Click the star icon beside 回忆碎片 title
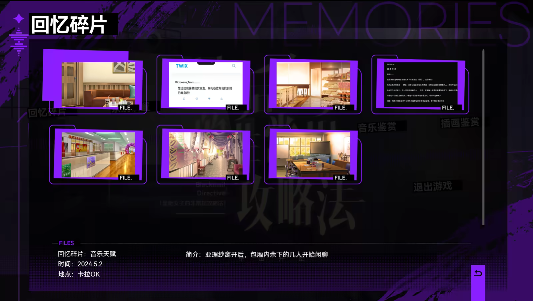Screen dimensions: 533x301 (x=19, y=19)
